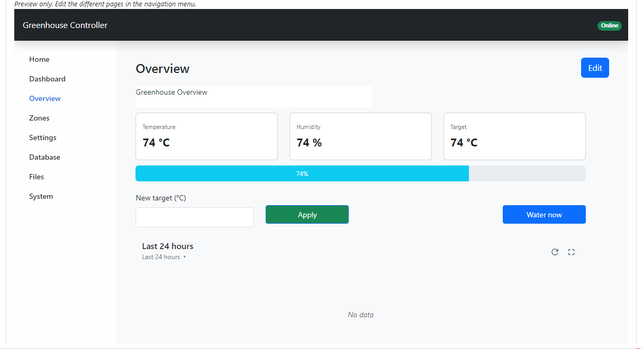Open the Last 24 hours range dropdown
This screenshot has height=349, width=643.
click(x=164, y=257)
